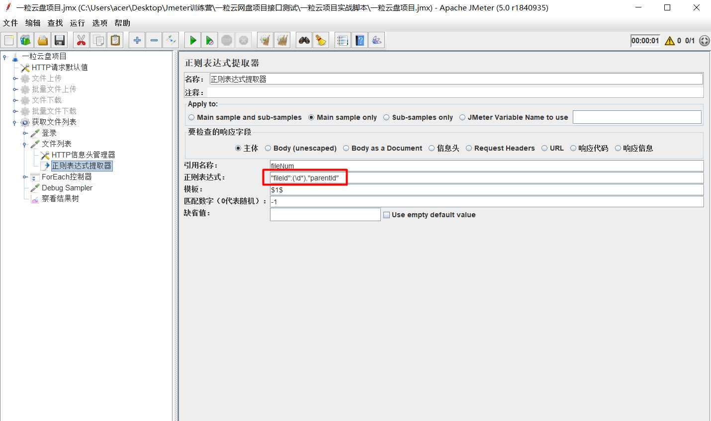Select 察看结果树 in tree

(x=60, y=198)
